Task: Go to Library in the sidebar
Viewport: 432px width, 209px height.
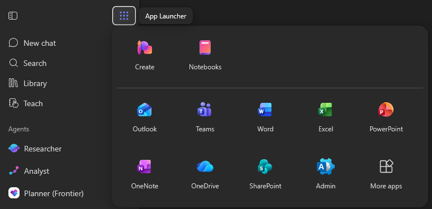Action: coord(27,83)
